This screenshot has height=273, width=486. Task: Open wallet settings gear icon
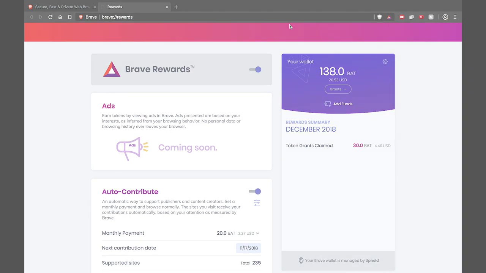coord(385,61)
